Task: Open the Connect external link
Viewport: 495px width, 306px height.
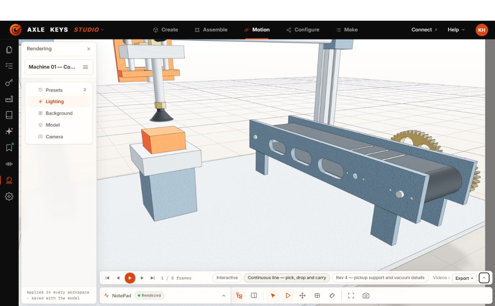Action: point(424,30)
